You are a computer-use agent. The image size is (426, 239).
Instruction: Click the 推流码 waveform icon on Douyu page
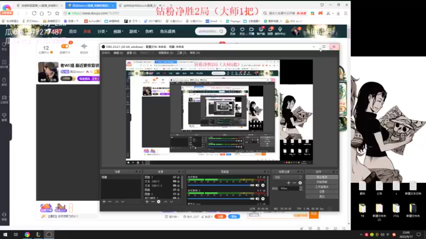84,46
